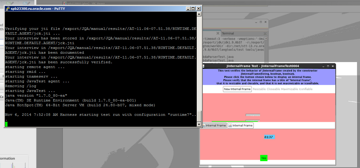
Task: Close the tab left of Terminal
Action: (218, 33)
